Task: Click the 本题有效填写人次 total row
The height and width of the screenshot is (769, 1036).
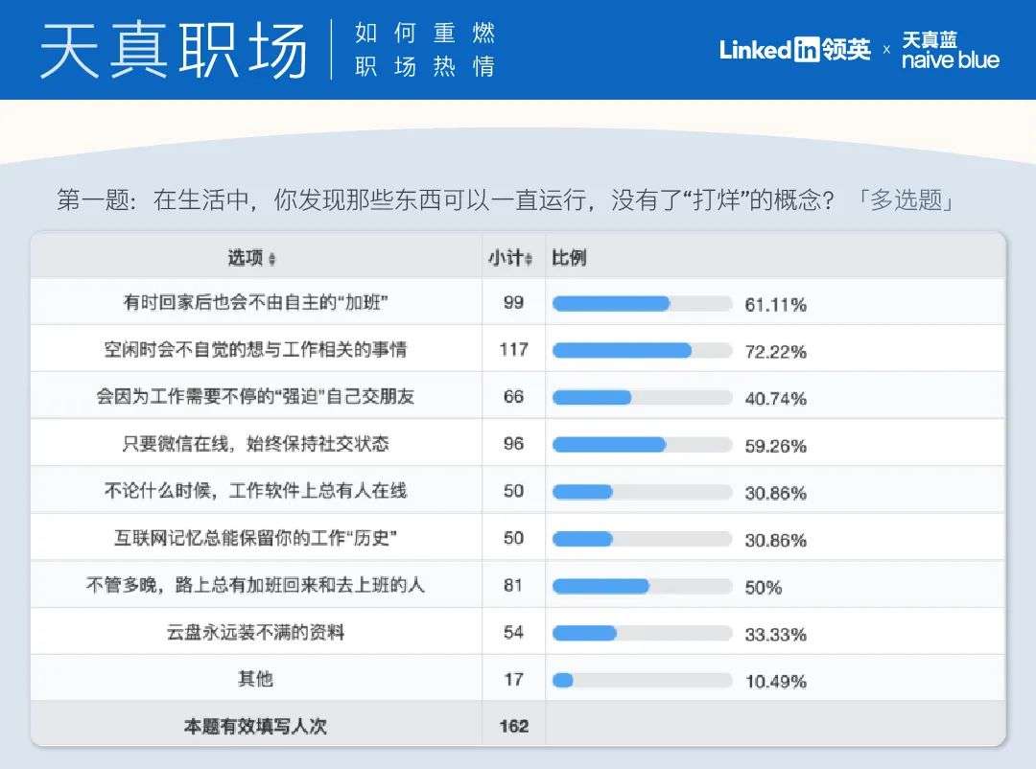Action: tap(518, 725)
